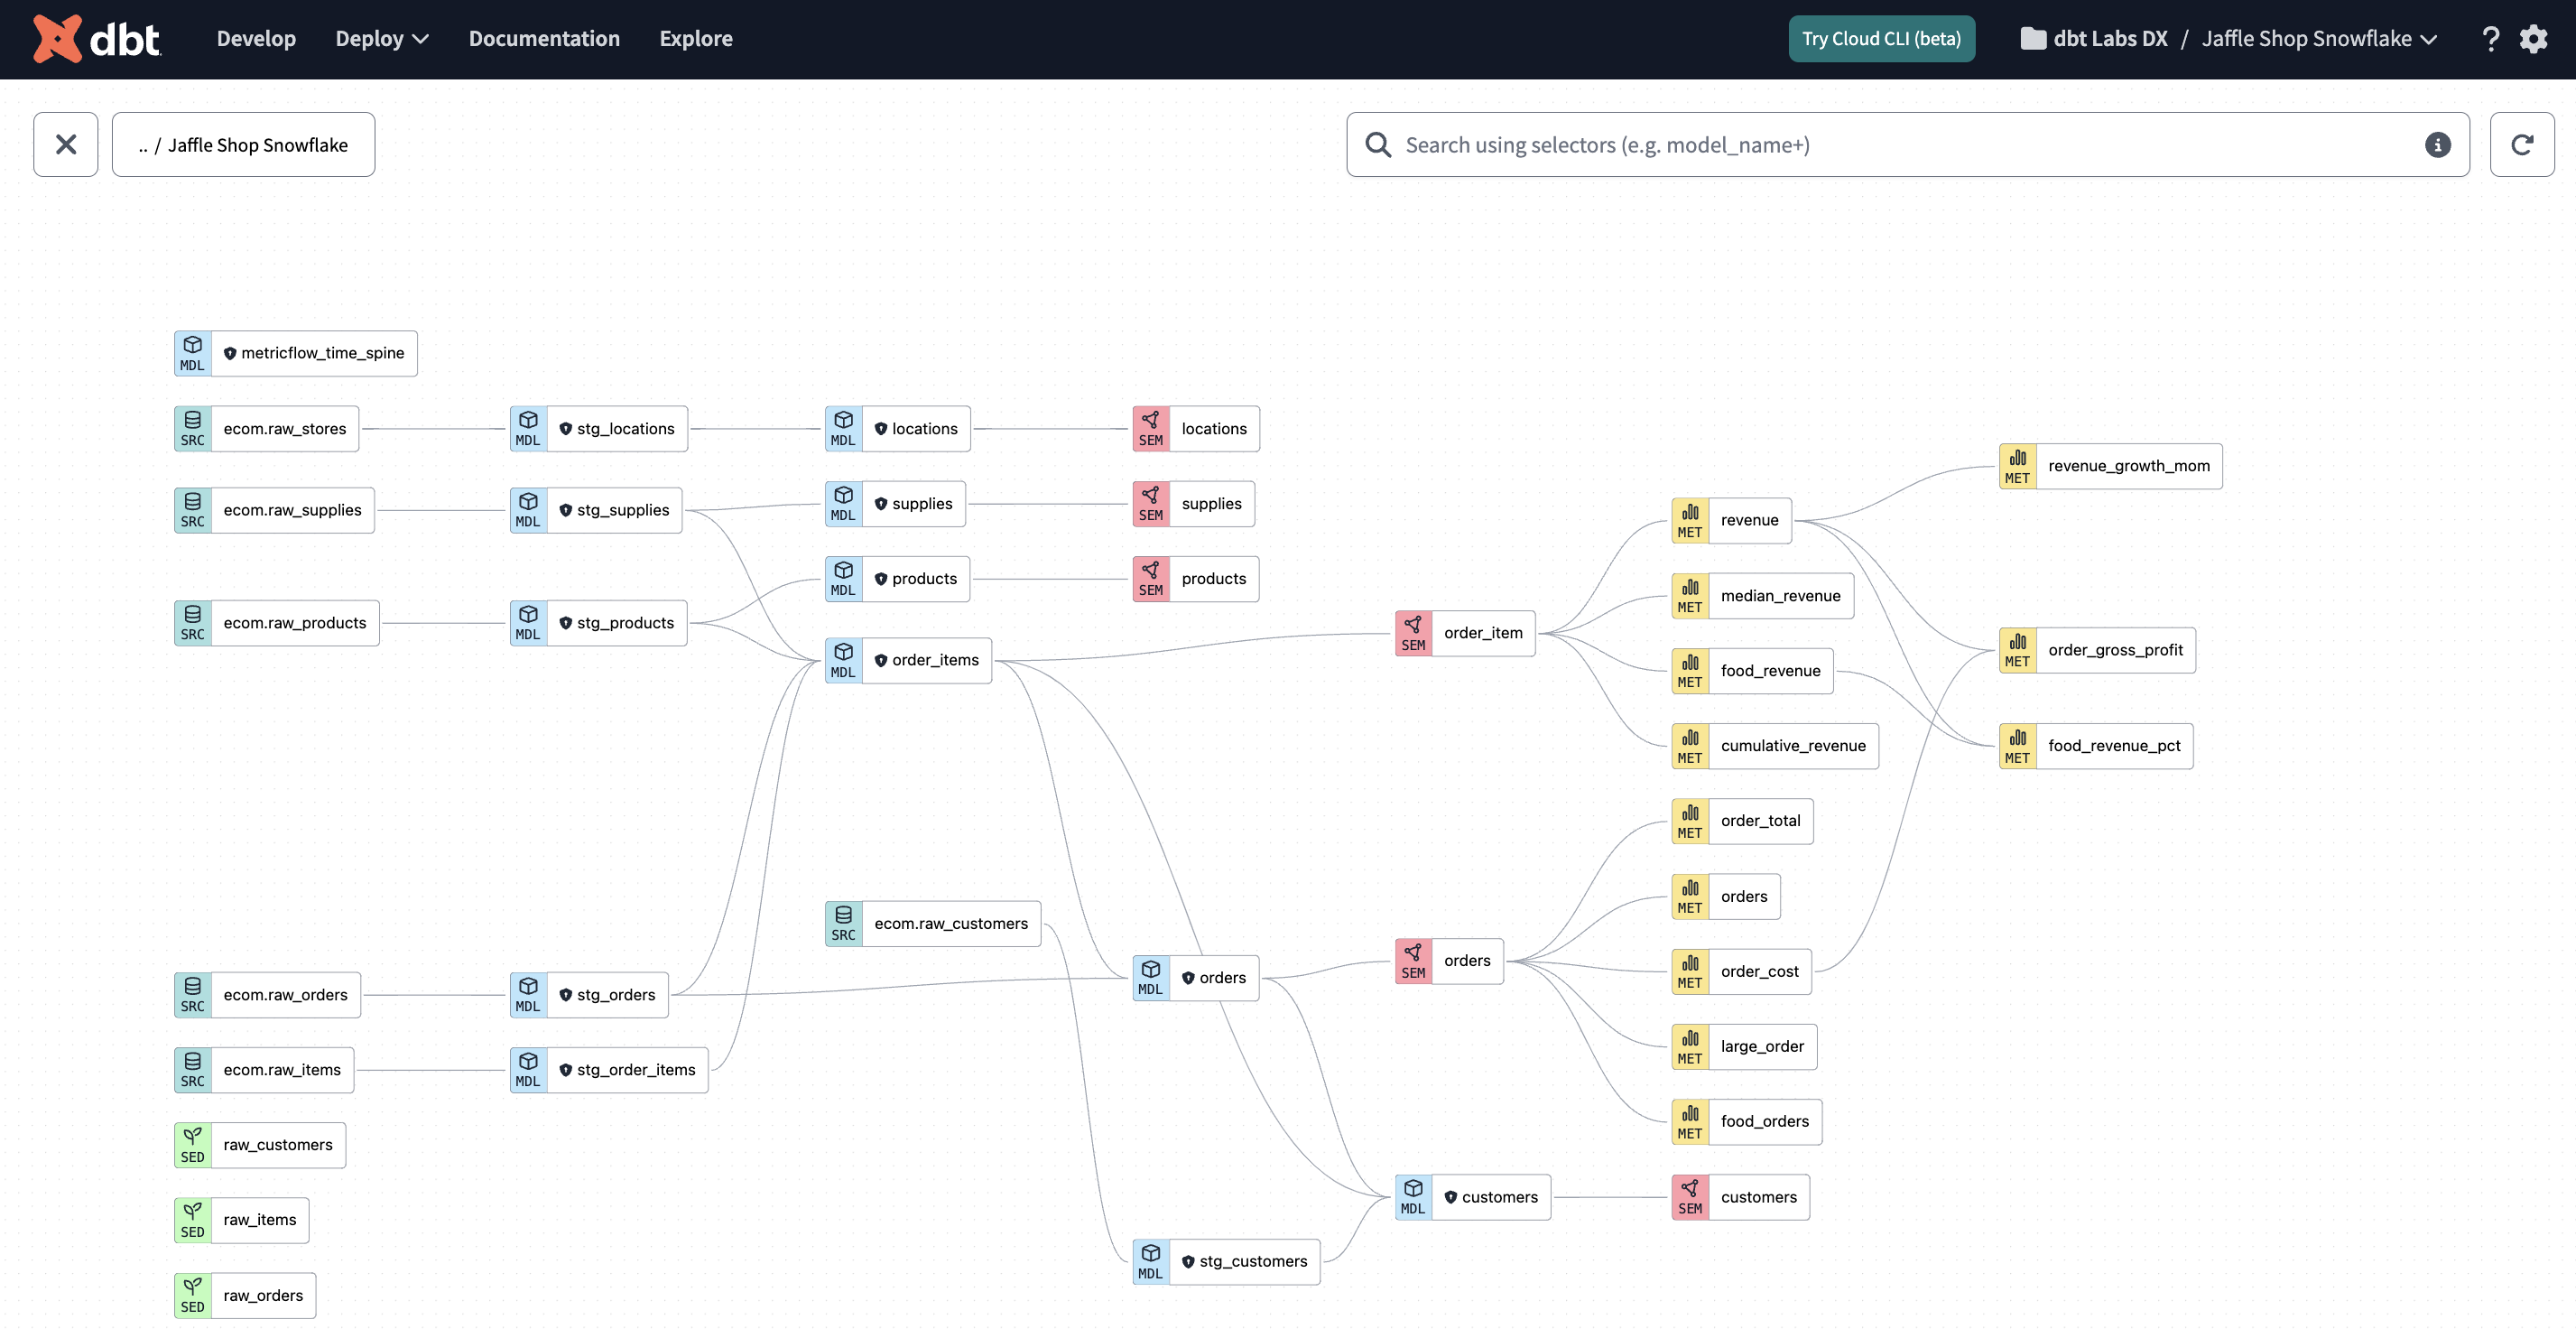Viewport: 2576px width, 1338px height.
Task: Click the Explore tab in the top navigation
Action: 697,38
